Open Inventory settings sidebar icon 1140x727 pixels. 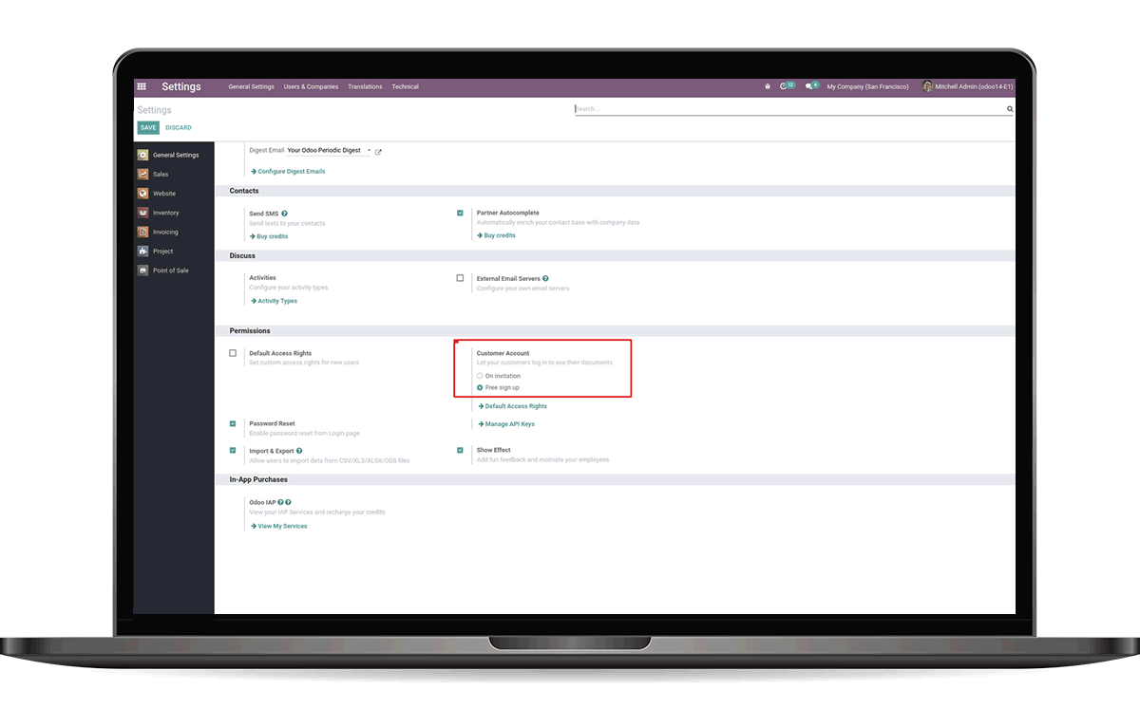[142, 213]
